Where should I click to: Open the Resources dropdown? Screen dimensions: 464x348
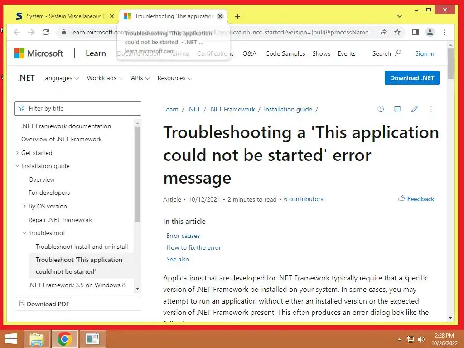[x=174, y=78]
